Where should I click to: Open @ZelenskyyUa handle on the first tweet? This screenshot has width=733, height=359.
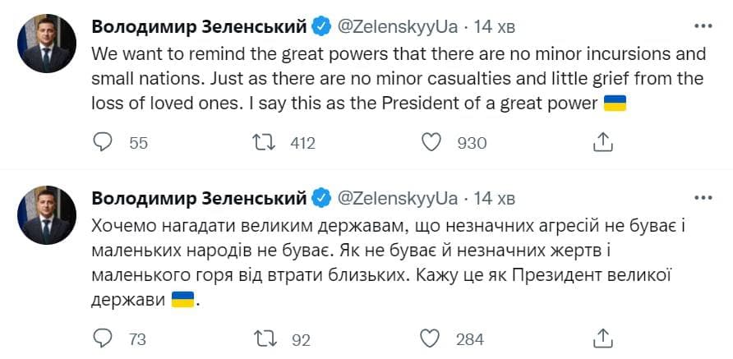pyautogui.click(x=397, y=26)
